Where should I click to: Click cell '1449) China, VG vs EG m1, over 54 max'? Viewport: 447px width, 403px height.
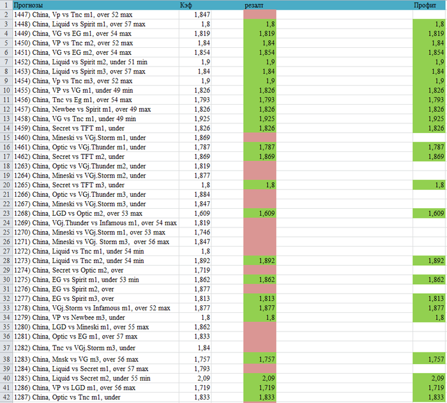click(96, 33)
